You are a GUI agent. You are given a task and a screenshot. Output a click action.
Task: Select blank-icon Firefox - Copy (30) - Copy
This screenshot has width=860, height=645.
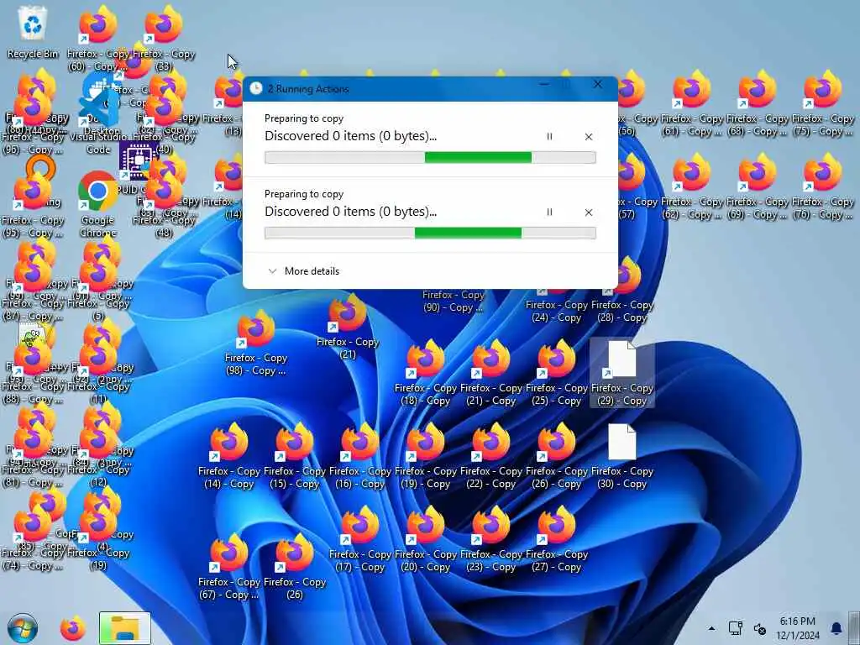tap(622, 456)
